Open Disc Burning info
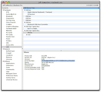The image size is (101, 92). click(x=10, y=20)
